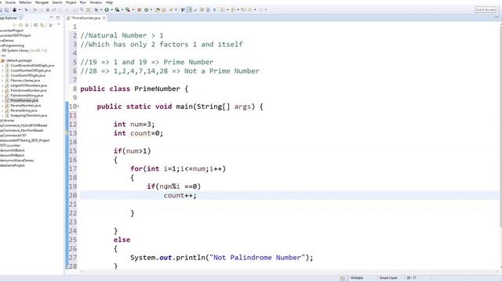The height and width of the screenshot is (282, 502).
Task: Open the Source menu
Action: [x=10, y=2]
